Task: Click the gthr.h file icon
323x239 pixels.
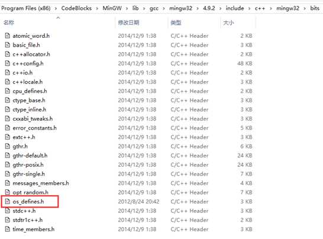Action: pos(8,146)
